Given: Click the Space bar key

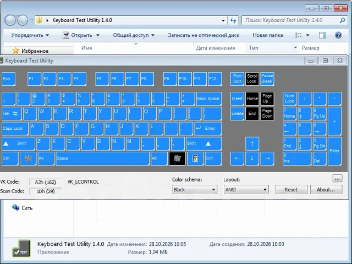Looking at the screenshot, I should click(x=103, y=158).
